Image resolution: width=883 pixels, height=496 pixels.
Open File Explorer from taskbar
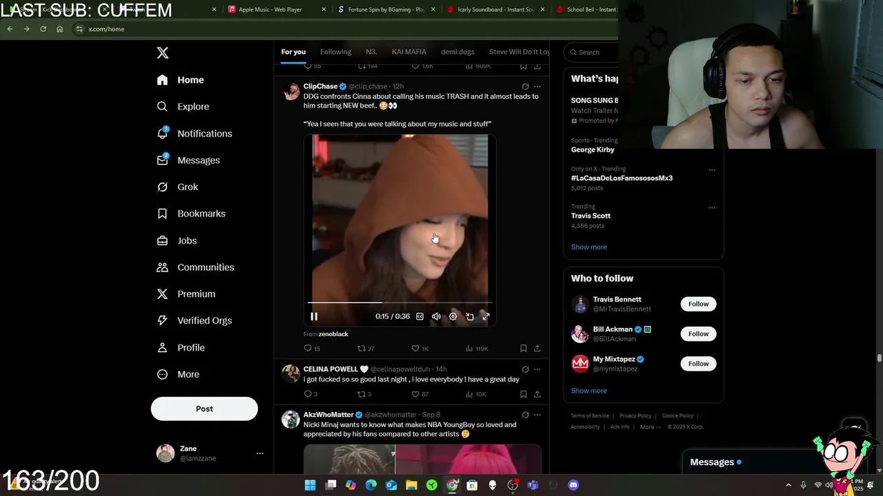pyautogui.click(x=411, y=485)
